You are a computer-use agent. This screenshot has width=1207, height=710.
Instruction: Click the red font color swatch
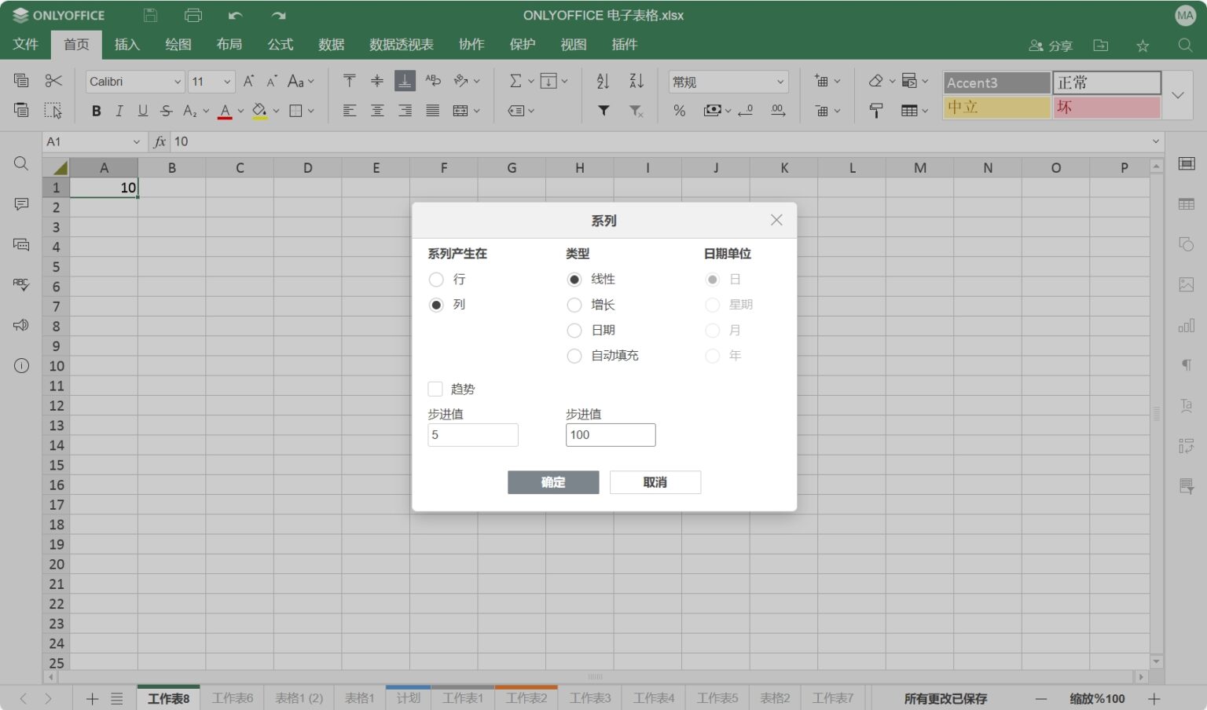(x=226, y=111)
